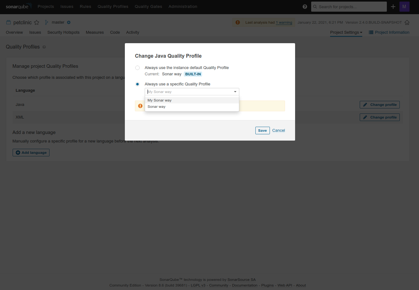Image resolution: width=419 pixels, height=290 pixels.
Task: Select 'Always use the instance default Quality Profile'
Action: click(137, 67)
